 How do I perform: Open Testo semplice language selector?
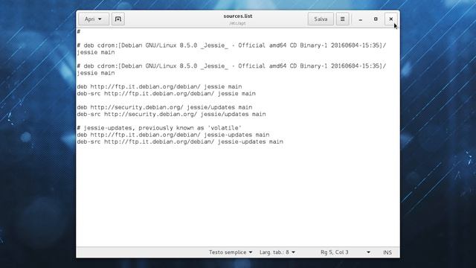click(231, 252)
